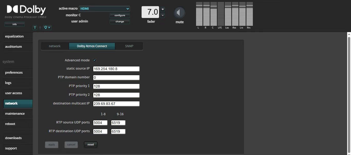
Task: Select the Dolby Atmos Connect tab
Action: click(92, 46)
